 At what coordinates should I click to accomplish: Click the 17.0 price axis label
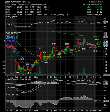pos(105,62)
